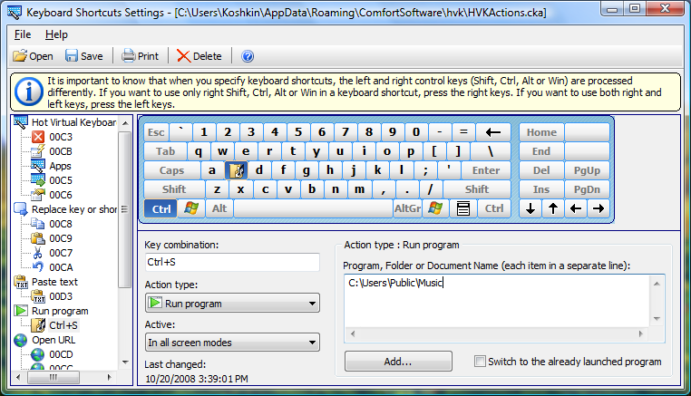Click the Backspace arrow key

click(492, 132)
